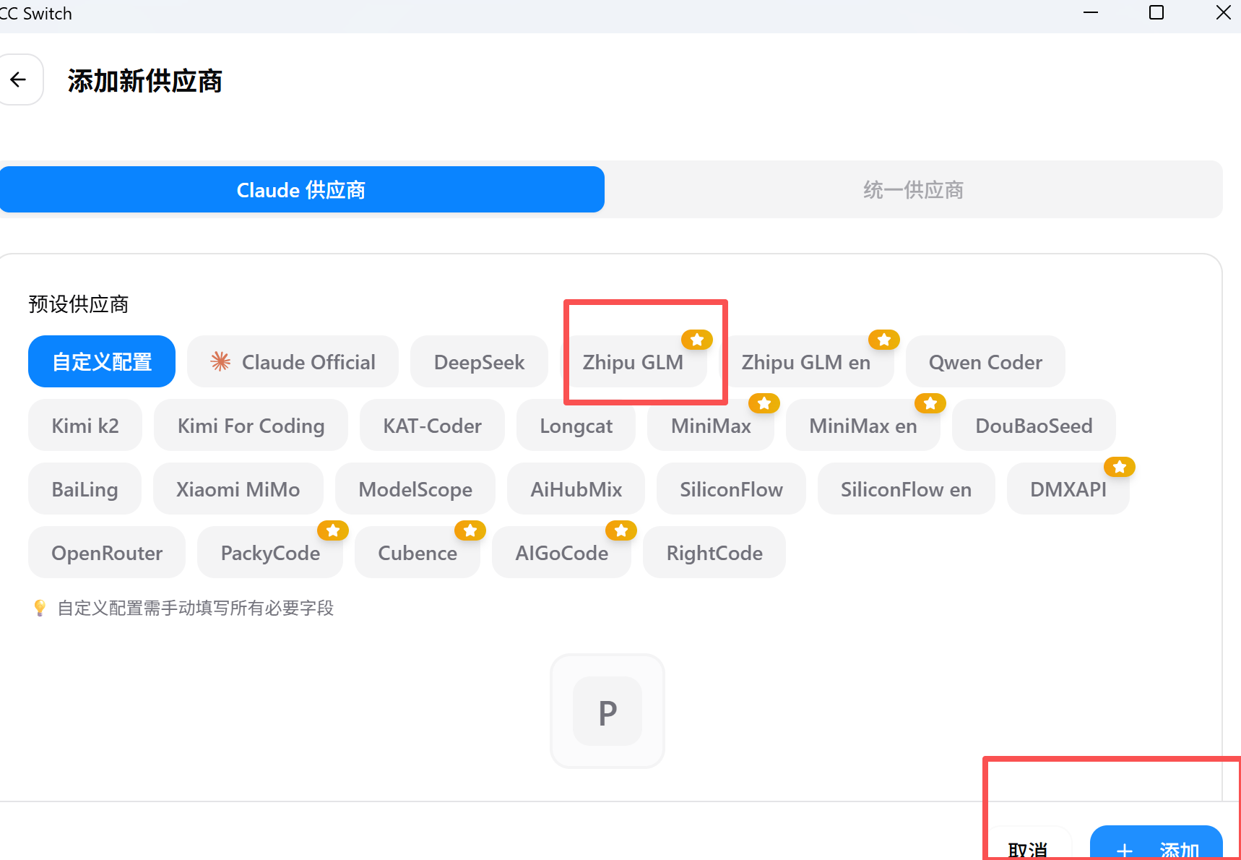Viewport: 1241px width, 860px height.
Task: Choose AiHubMix preset
Action: [x=576, y=489]
